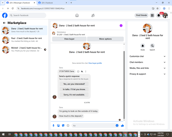Open a new browser tab
The width and height of the screenshot is (172, 137).
pos(71,3)
